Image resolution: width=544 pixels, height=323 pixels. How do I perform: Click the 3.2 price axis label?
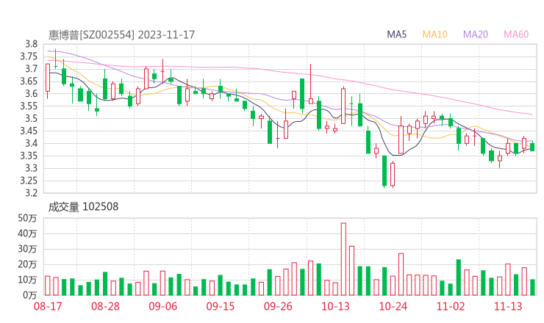(31, 193)
